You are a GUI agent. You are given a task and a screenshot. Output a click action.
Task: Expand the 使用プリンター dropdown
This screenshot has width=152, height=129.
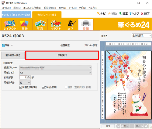point(90,68)
